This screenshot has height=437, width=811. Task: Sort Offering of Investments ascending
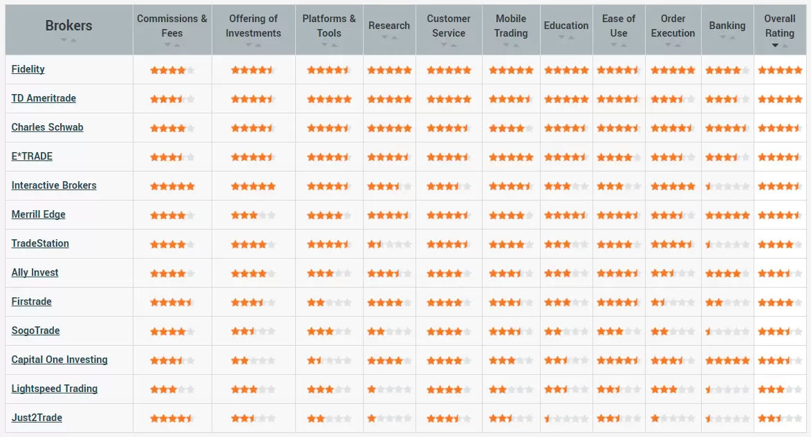259,44
